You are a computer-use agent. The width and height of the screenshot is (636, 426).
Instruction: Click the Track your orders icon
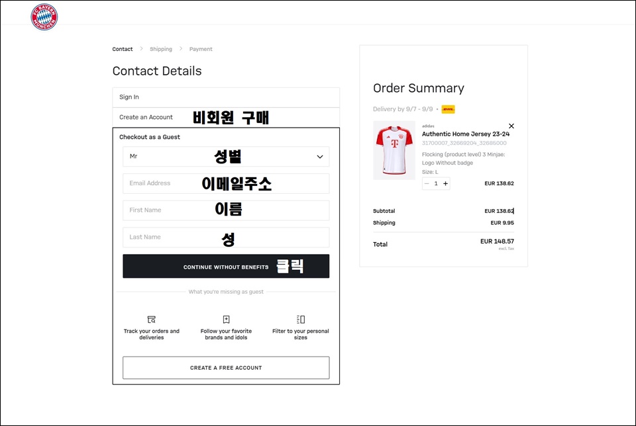[x=151, y=319]
